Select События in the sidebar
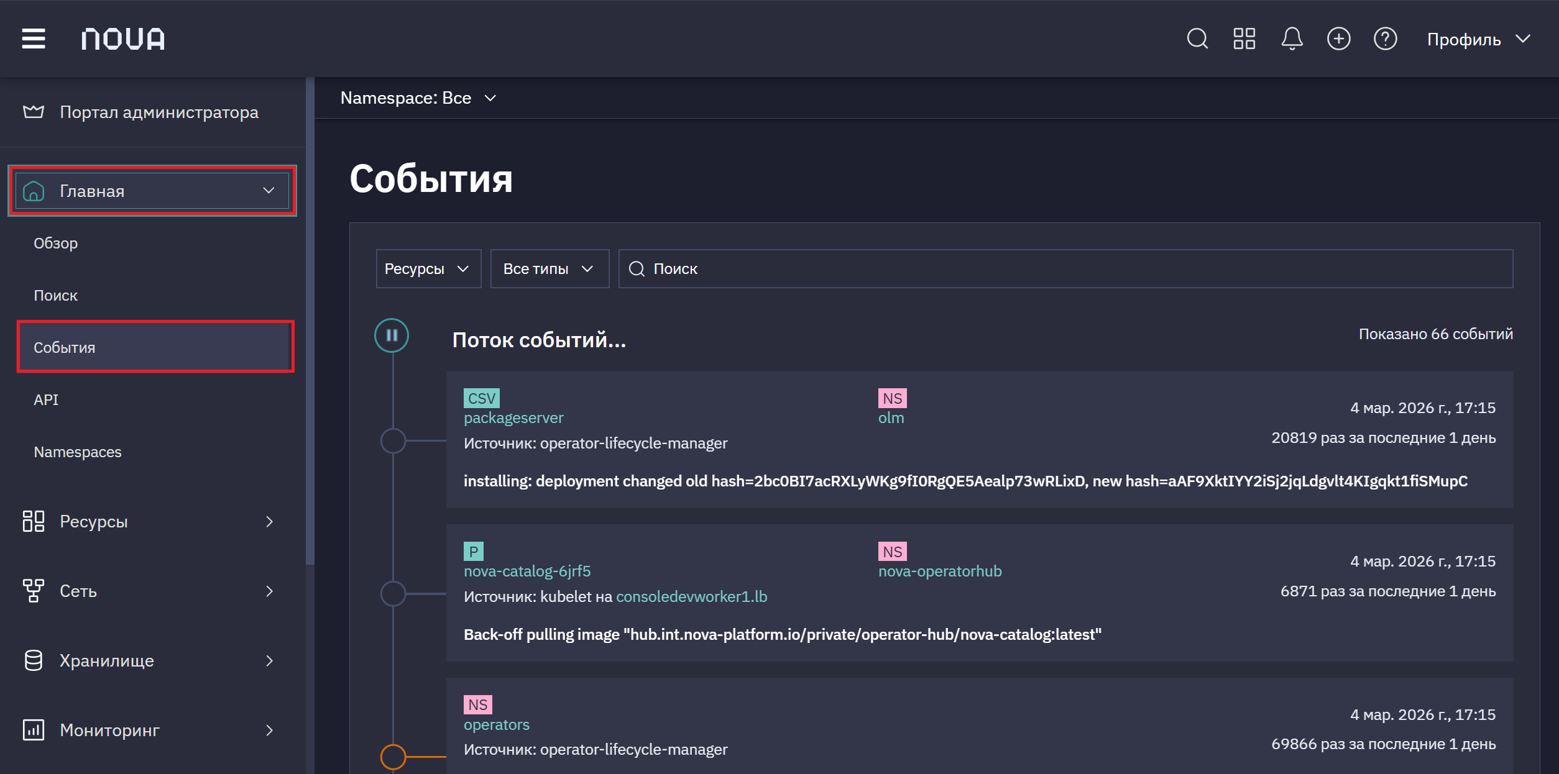 (x=155, y=347)
